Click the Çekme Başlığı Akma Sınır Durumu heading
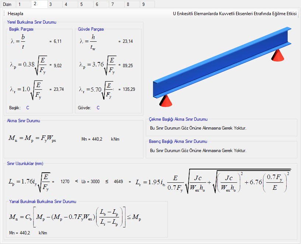Screen dimensions: 301x244 [x=178, y=119]
